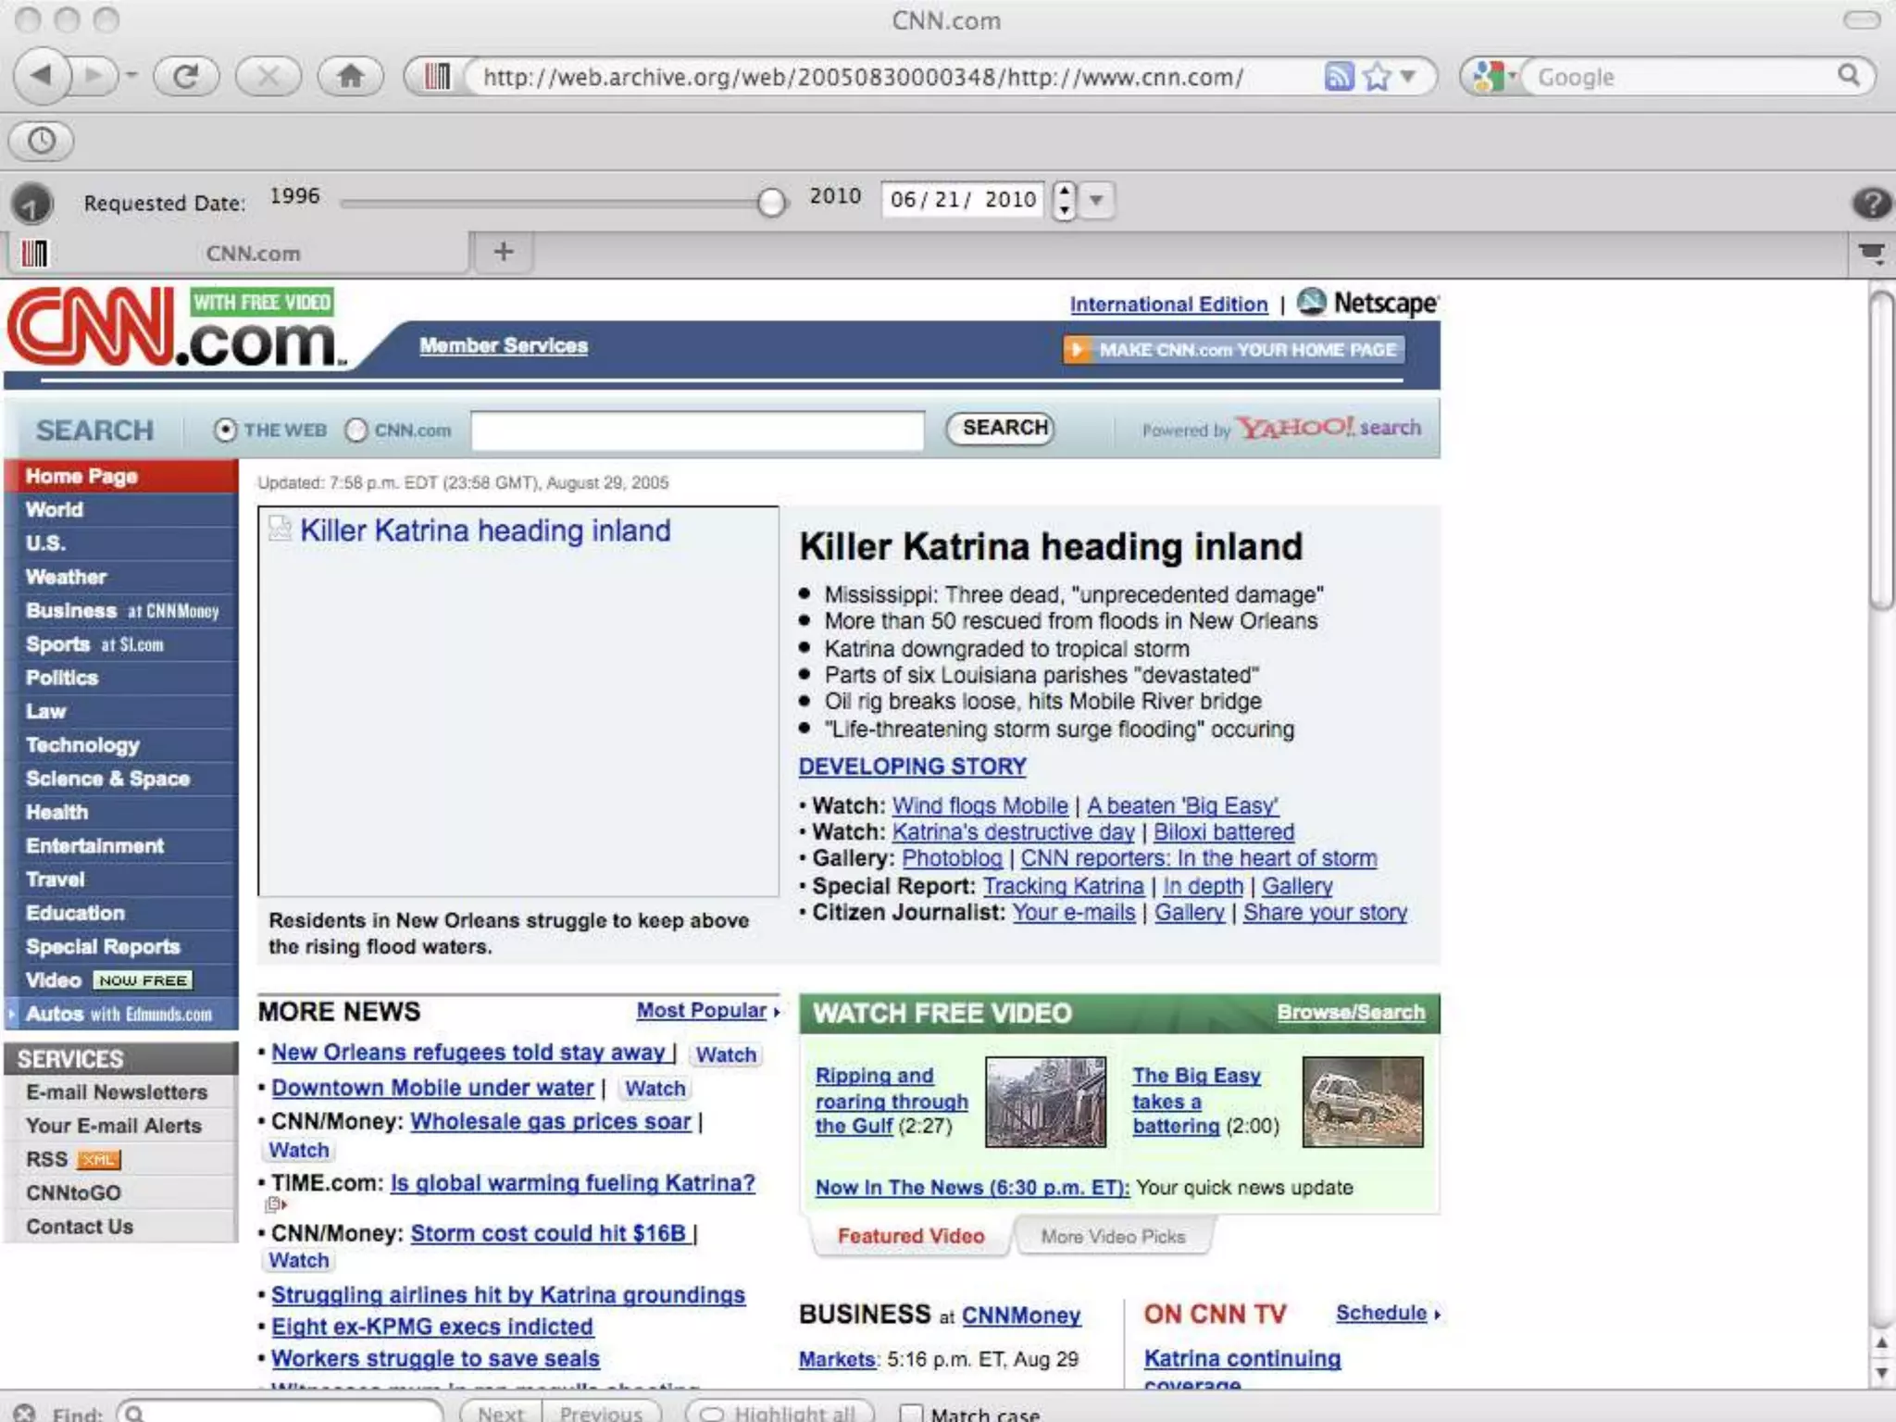This screenshot has width=1896, height=1422.
Task: Open the search engine chooser dropdown
Action: tap(1492, 76)
